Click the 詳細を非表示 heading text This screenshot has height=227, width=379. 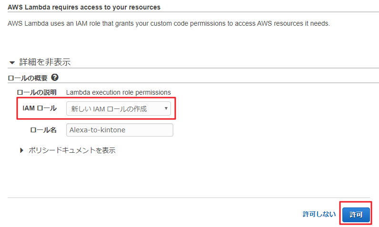(x=45, y=62)
